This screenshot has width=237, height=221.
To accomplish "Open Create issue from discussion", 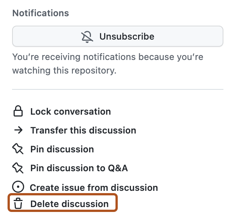I will [94, 187].
